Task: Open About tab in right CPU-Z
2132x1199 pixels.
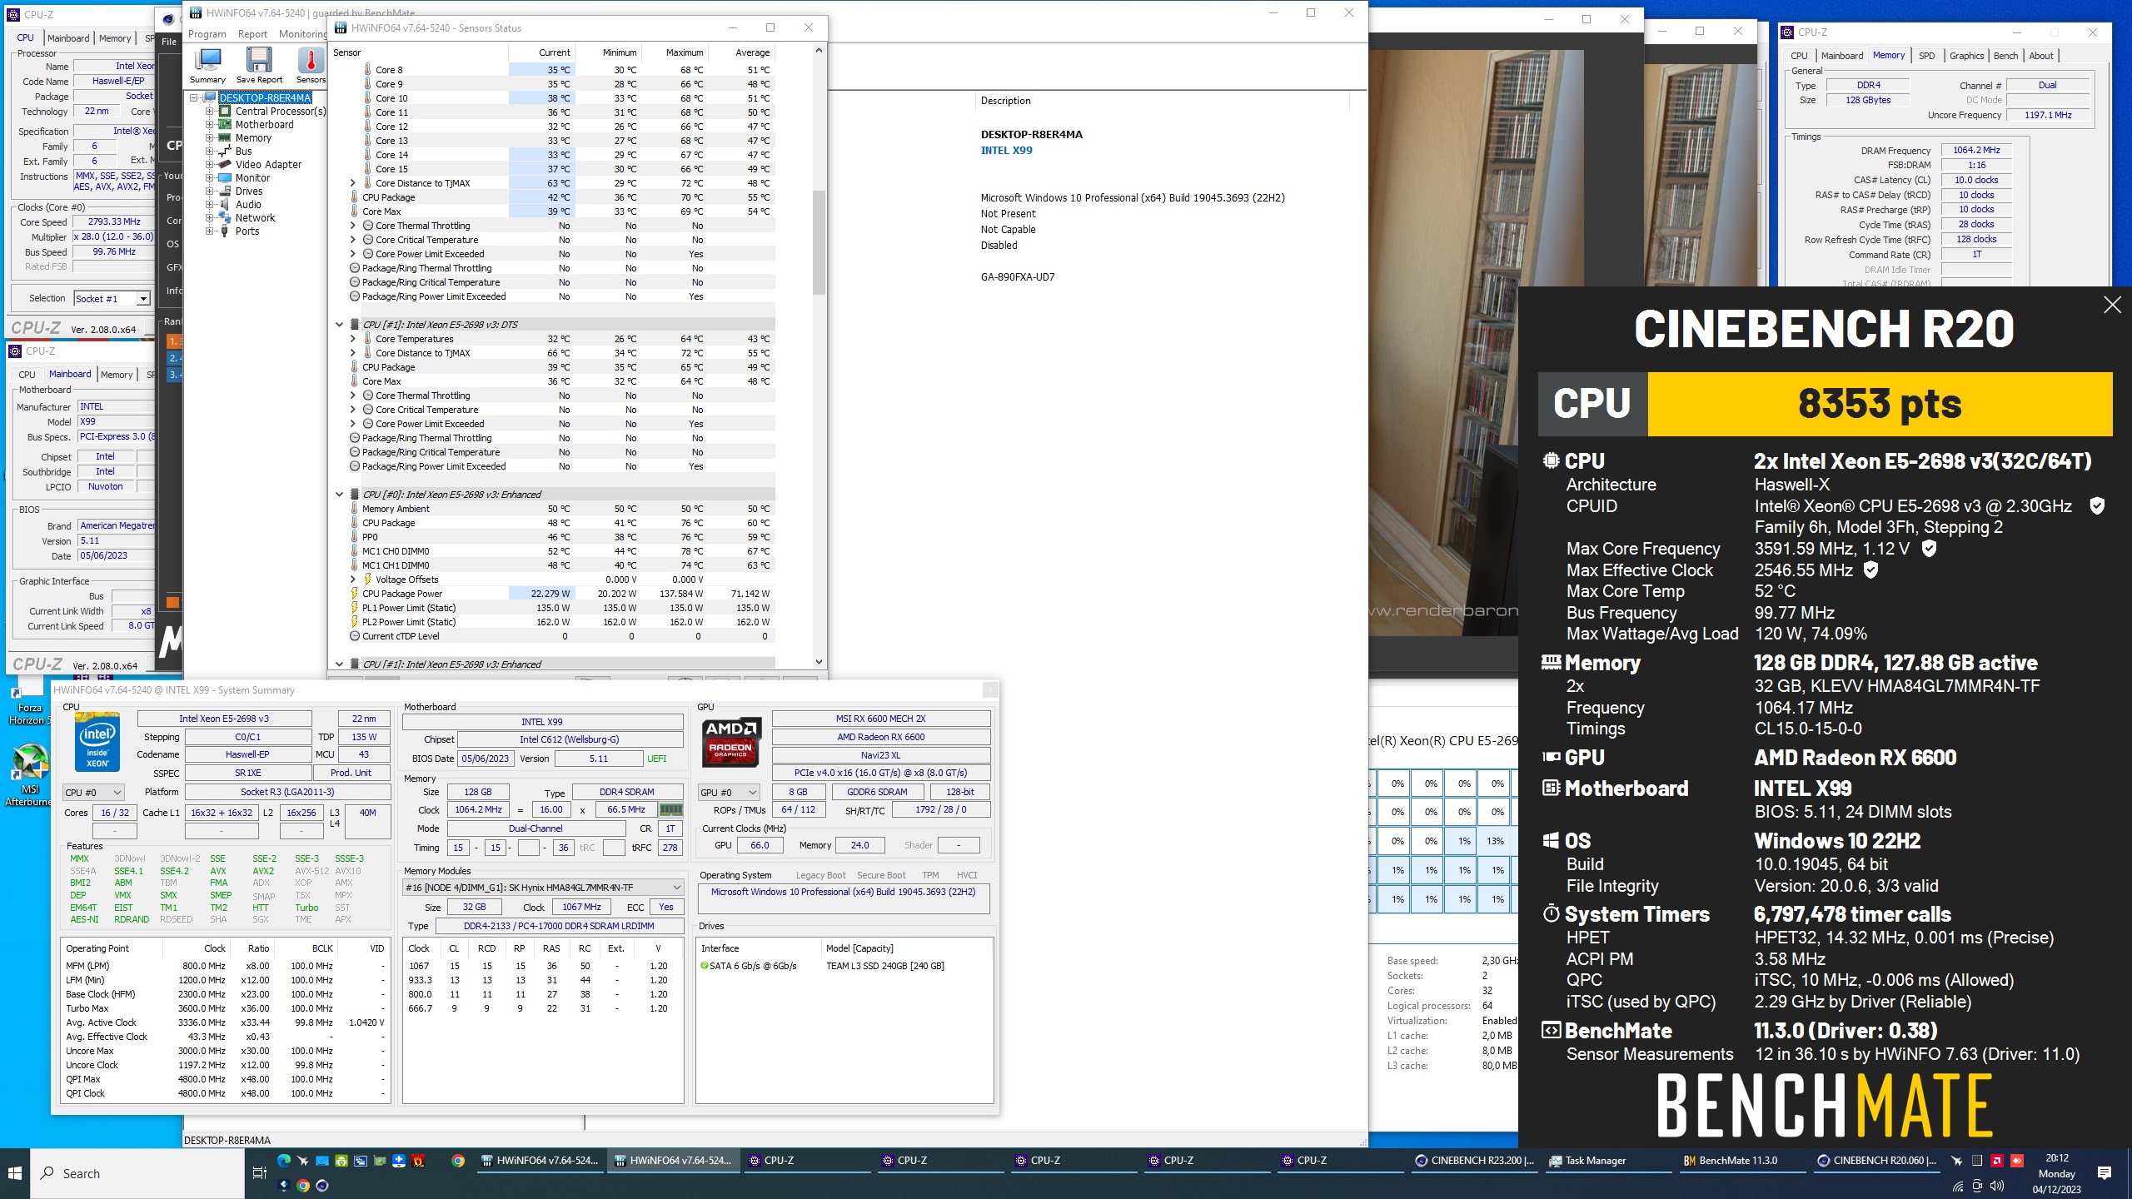Action: pos(2040,56)
